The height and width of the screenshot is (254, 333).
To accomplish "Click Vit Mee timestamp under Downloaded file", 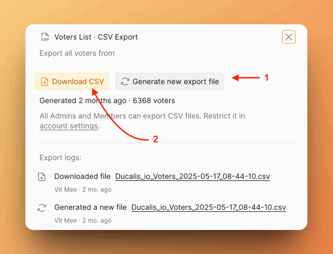I will [x=83, y=189].
